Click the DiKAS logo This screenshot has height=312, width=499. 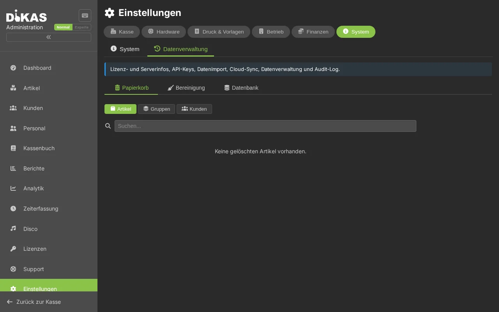(x=27, y=16)
